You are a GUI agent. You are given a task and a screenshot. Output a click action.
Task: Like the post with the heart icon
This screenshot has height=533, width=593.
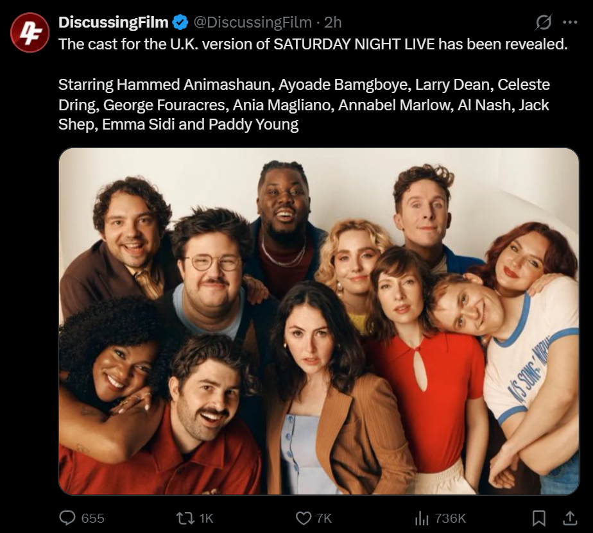coord(304,518)
